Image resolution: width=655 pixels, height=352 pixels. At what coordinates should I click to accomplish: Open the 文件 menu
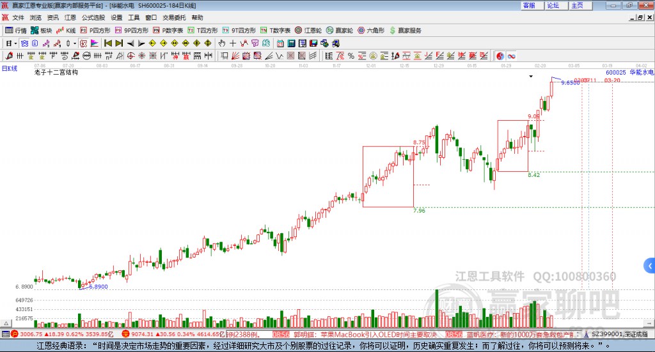(x=19, y=17)
